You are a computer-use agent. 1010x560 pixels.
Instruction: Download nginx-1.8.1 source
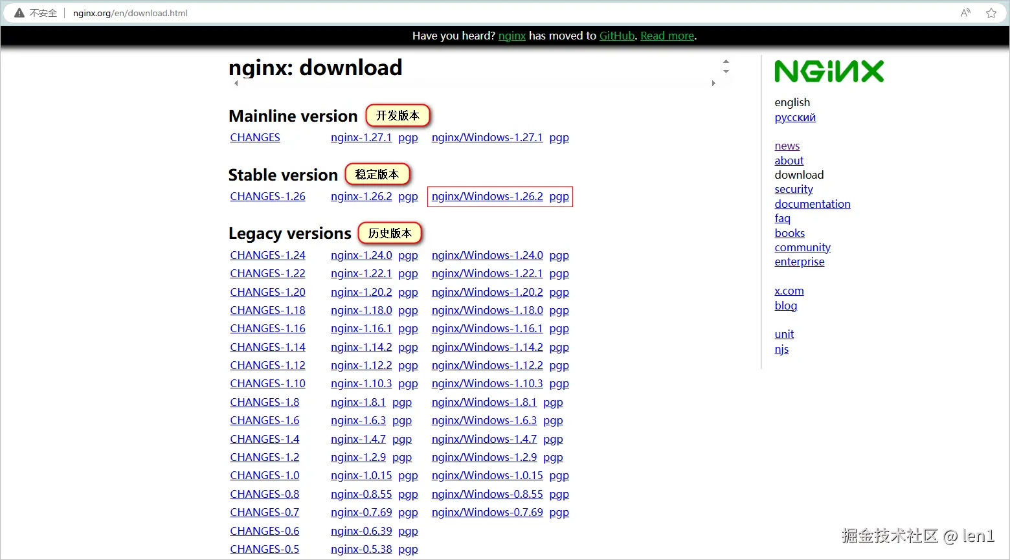pos(358,402)
